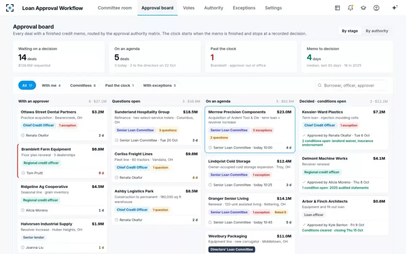This screenshot has width=406, height=254.
Task: Click clock icon on Corliss Freight Lines card
Action: 117,177
